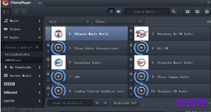The height and width of the screenshot is (112, 211).
Task: Toggle the sidebar hamburger menu
Action: pyautogui.click(x=6, y=12)
